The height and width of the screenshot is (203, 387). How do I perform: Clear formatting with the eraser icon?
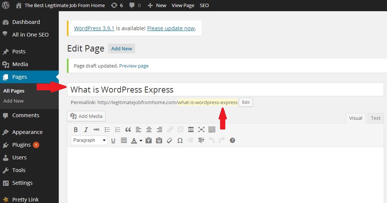pos(170,141)
